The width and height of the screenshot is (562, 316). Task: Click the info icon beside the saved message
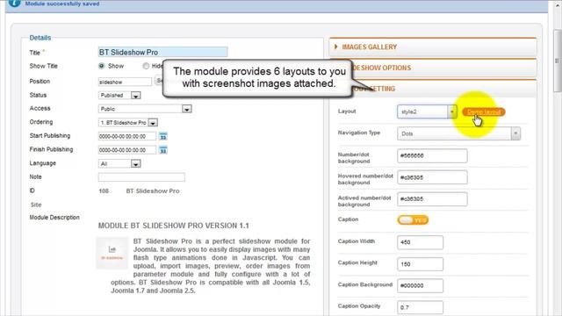click(x=14, y=4)
